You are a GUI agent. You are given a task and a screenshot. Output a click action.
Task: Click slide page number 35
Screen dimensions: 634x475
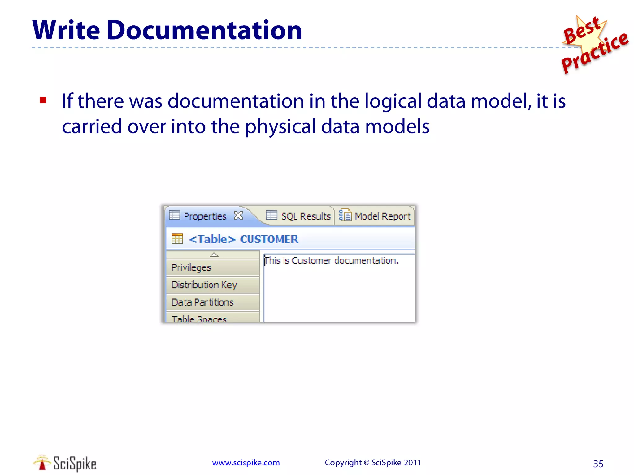click(598, 464)
